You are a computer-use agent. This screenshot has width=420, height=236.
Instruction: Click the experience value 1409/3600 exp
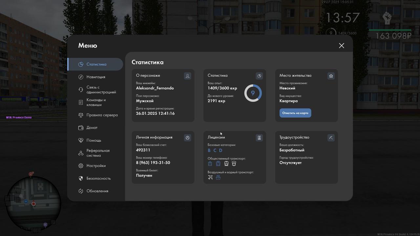[222, 88]
